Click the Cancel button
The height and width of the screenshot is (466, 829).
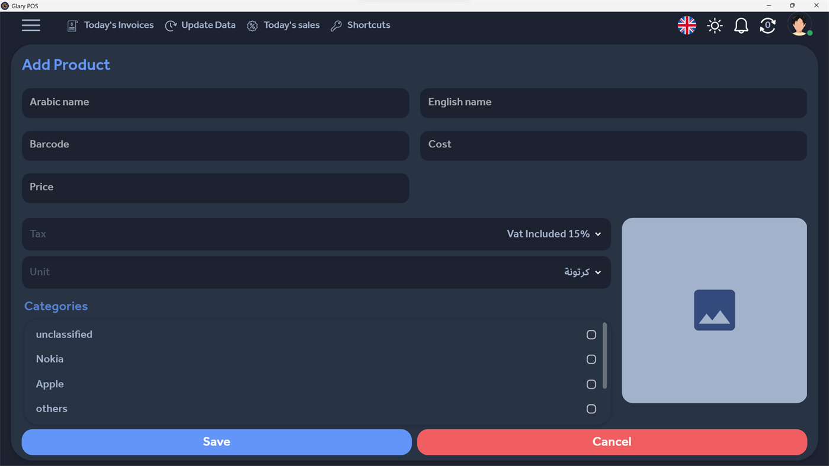(612, 442)
